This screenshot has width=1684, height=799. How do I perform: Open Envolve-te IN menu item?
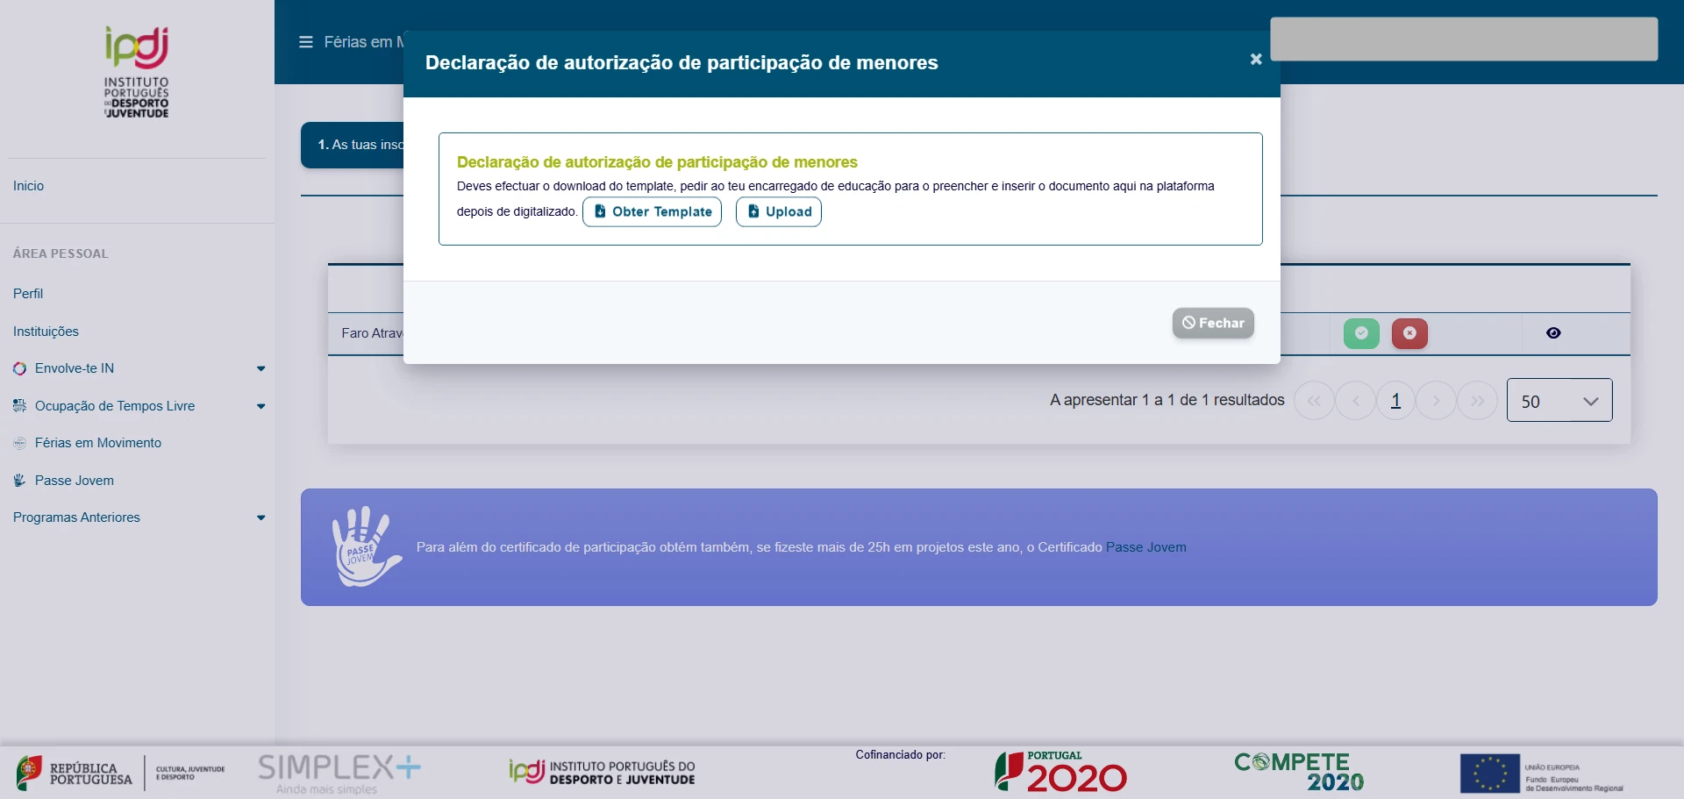coord(75,368)
